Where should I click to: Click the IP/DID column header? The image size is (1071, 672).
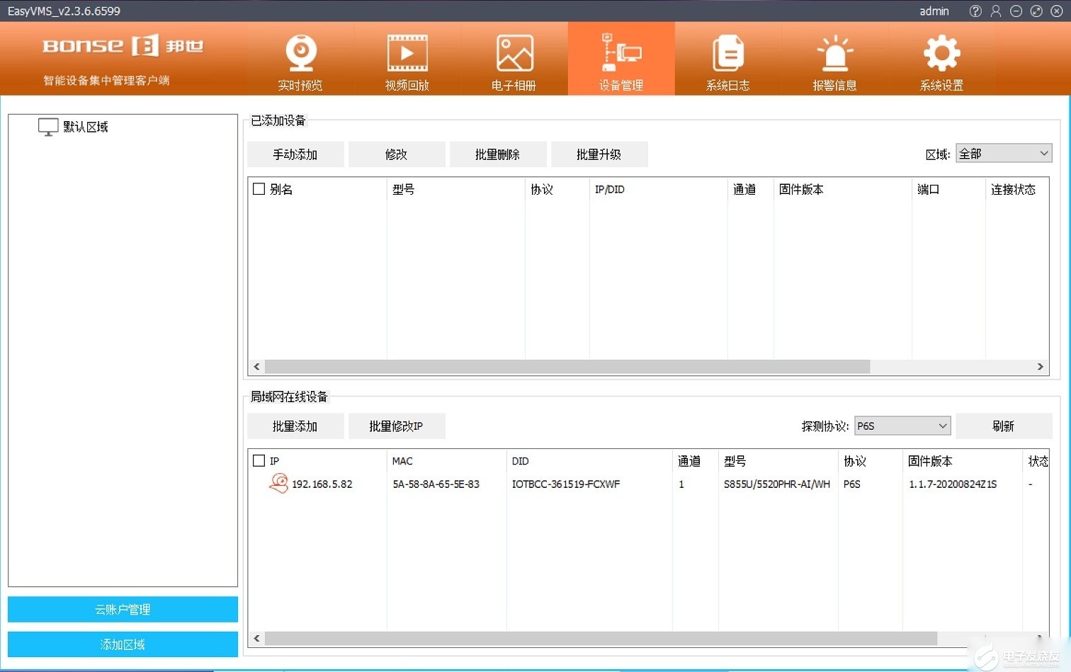[610, 189]
